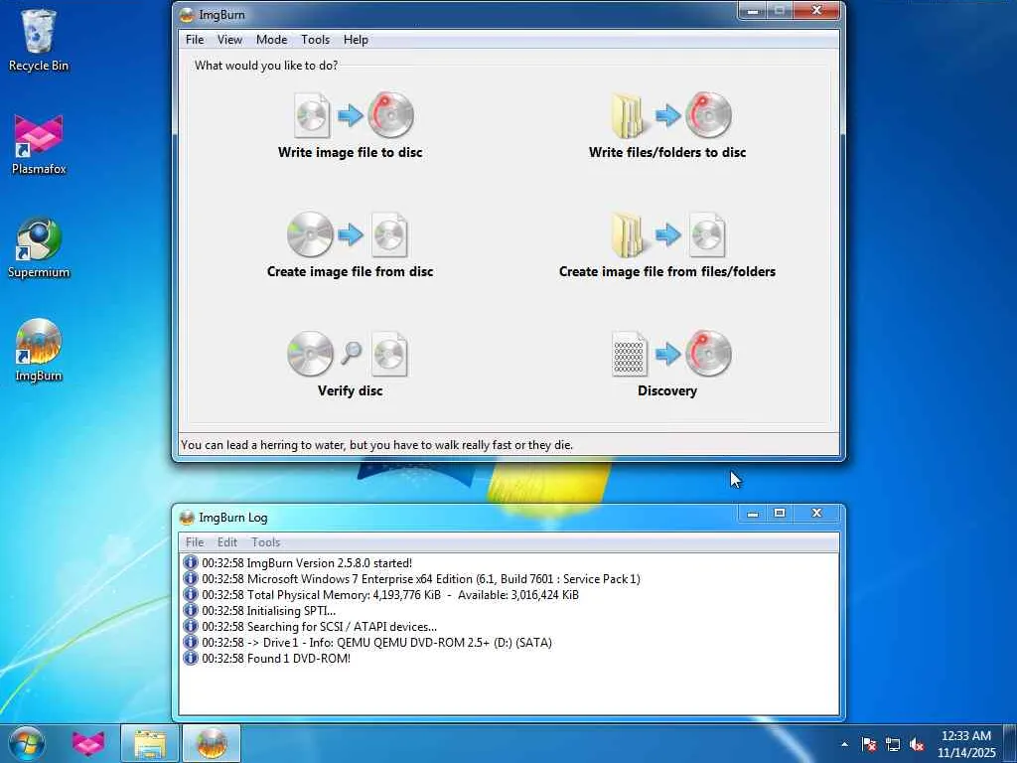Select the 'Verify disc' label
Image resolution: width=1017 pixels, height=763 pixels.
point(351,390)
